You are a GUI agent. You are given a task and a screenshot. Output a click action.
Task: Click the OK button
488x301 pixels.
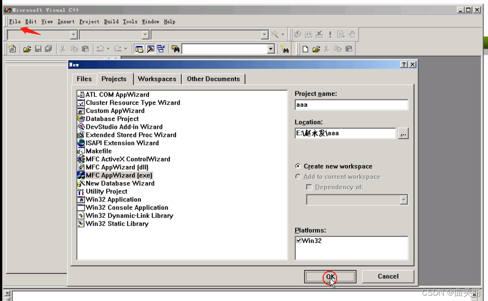(330, 276)
